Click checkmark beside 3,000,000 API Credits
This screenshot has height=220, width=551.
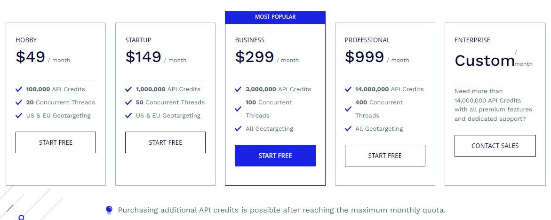238,89
